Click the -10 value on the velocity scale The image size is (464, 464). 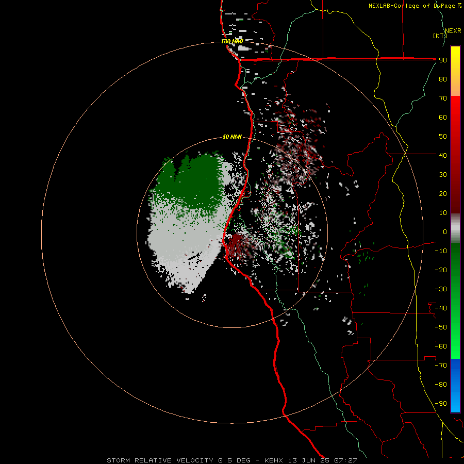point(441,251)
